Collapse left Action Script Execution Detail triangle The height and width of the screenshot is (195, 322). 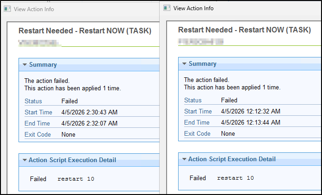25,160
